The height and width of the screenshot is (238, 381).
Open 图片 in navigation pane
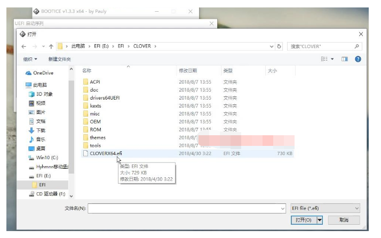(x=37, y=112)
